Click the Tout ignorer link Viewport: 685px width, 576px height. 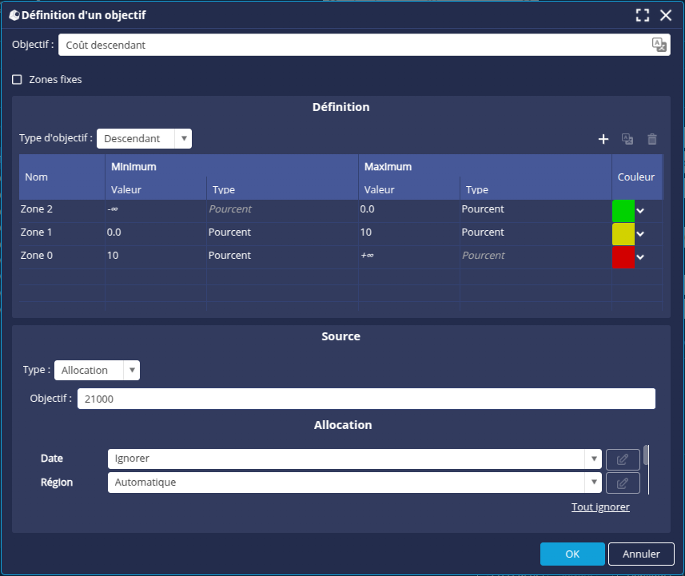tap(600, 507)
